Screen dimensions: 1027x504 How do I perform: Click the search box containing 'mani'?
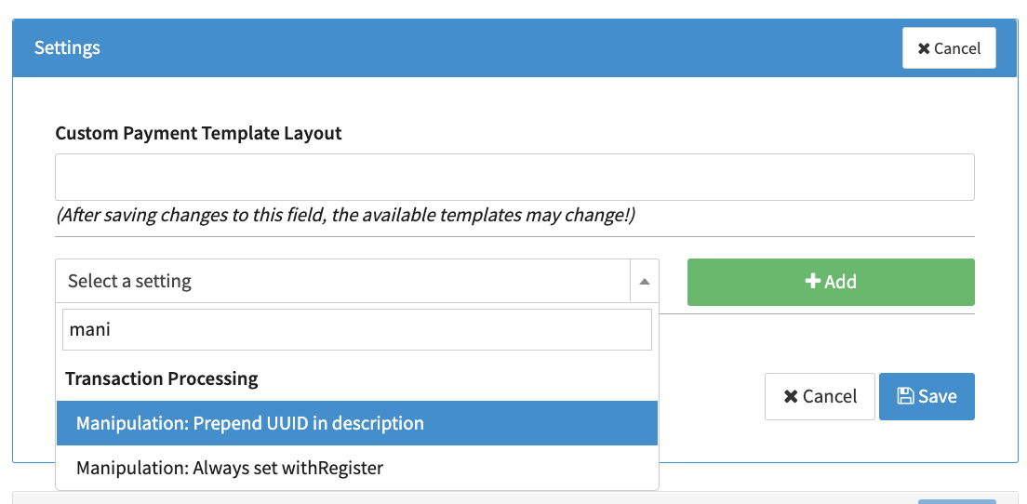coord(357,330)
